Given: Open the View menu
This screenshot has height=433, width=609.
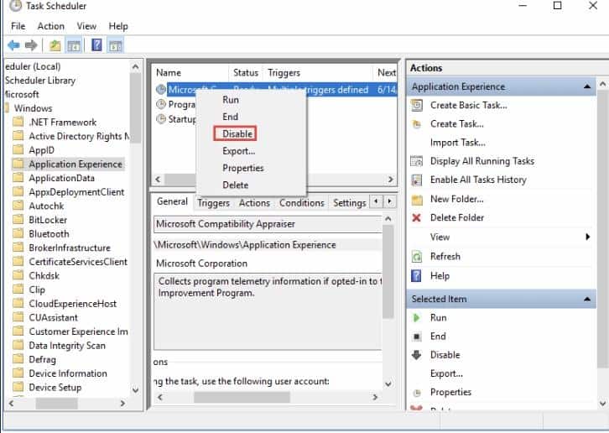Looking at the screenshot, I should pyautogui.click(x=86, y=26).
